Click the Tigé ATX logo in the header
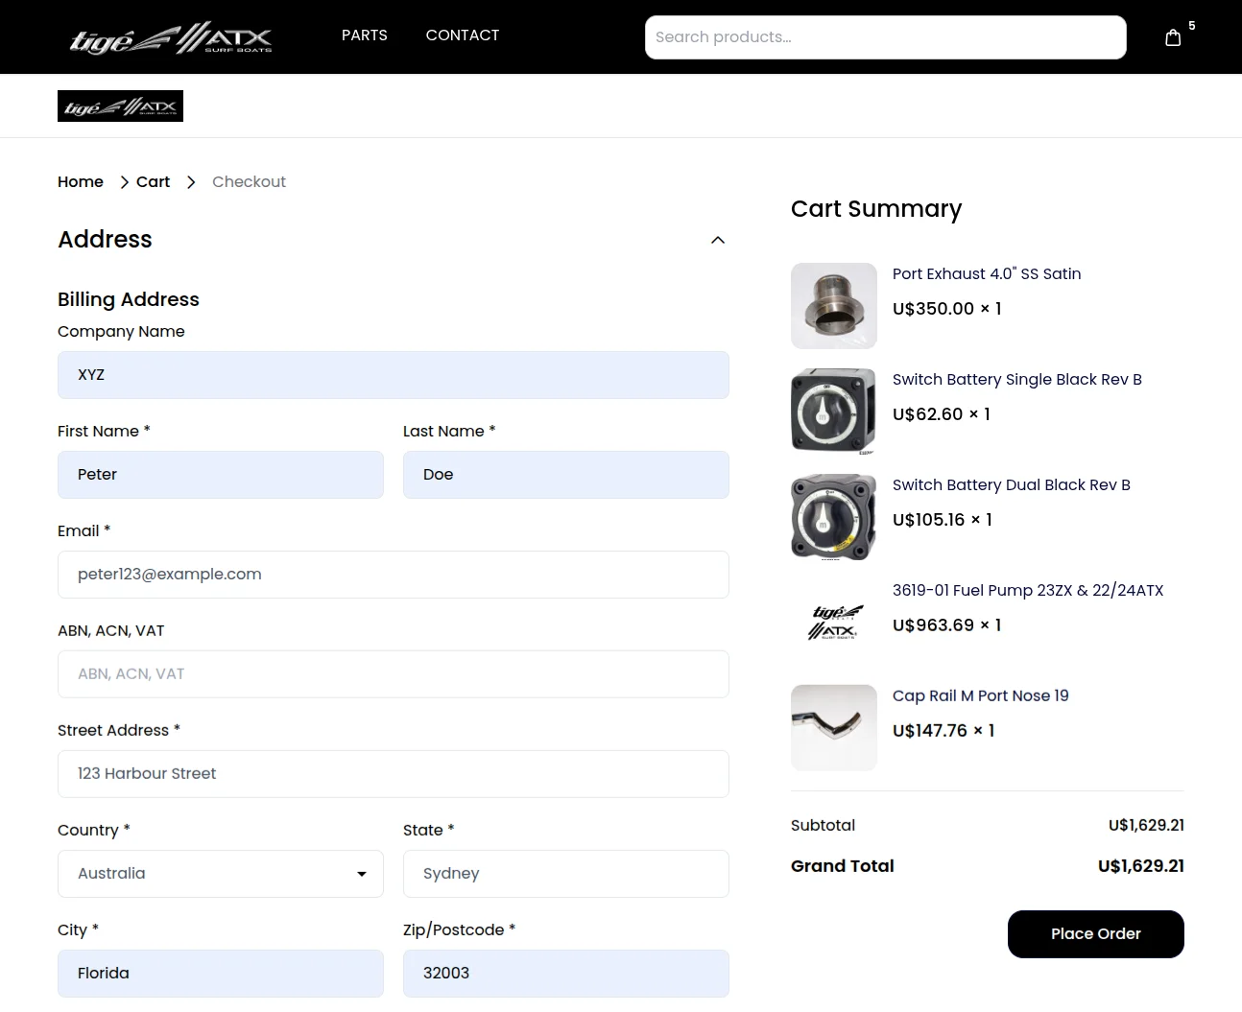 pos(172,38)
